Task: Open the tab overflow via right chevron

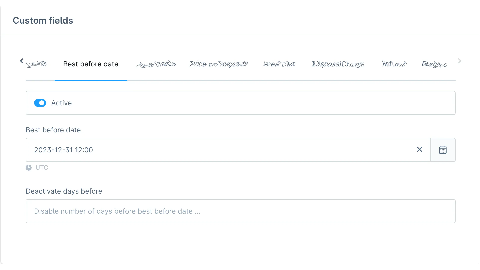Action: coord(459,61)
